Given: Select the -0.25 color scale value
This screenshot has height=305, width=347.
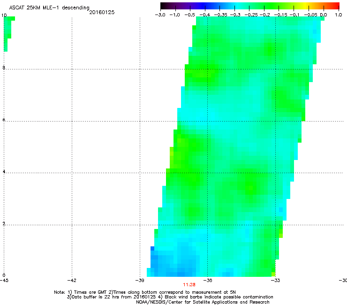Looking at the screenshot, I should coord(251,15).
